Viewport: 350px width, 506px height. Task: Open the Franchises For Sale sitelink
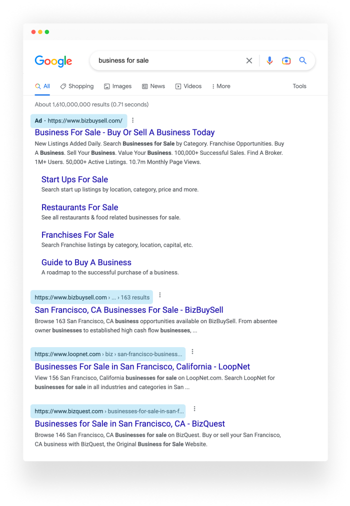click(77, 235)
